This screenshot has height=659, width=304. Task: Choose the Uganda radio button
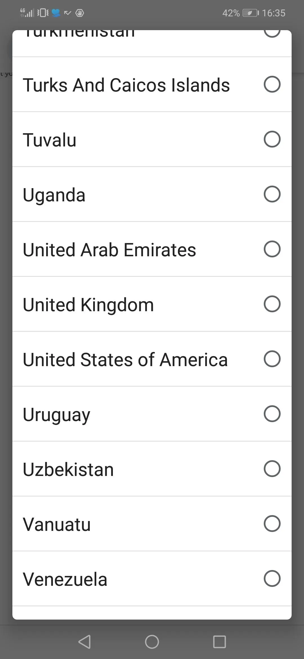click(272, 194)
